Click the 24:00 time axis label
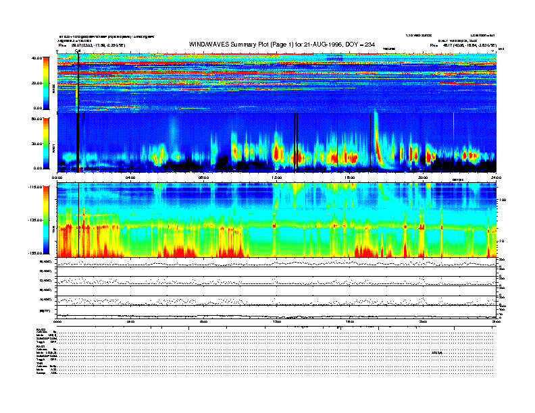The width and height of the screenshot is (535, 413). click(495, 177)
